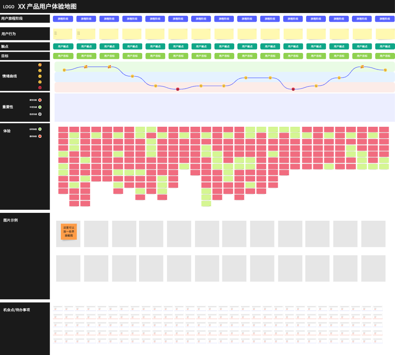Click the first purple 旅程阶段 stage button
Viewport: 395px width, 355px height.
click(x=63, y=19)
